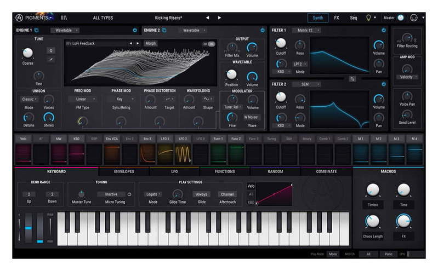Click the Filter 1 Cutoff knob
438x271 pixels.
[x=281, y=44]
